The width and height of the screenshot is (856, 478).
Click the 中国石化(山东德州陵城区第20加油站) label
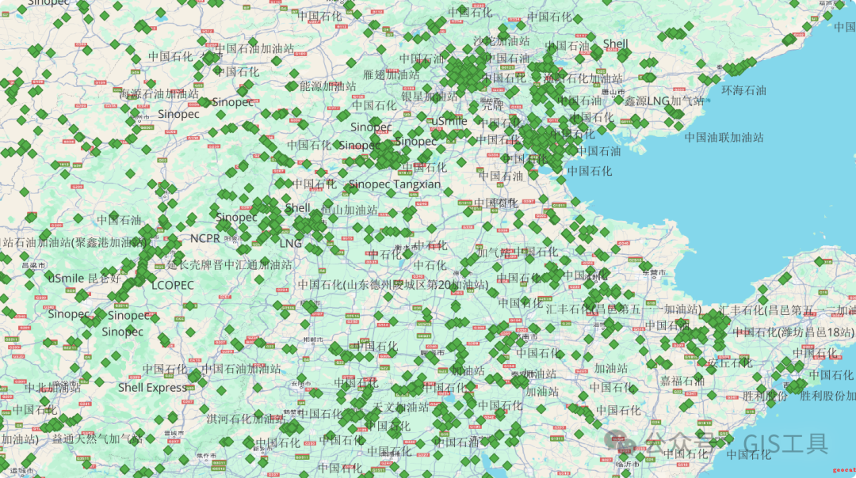click(x=393, y=285)
